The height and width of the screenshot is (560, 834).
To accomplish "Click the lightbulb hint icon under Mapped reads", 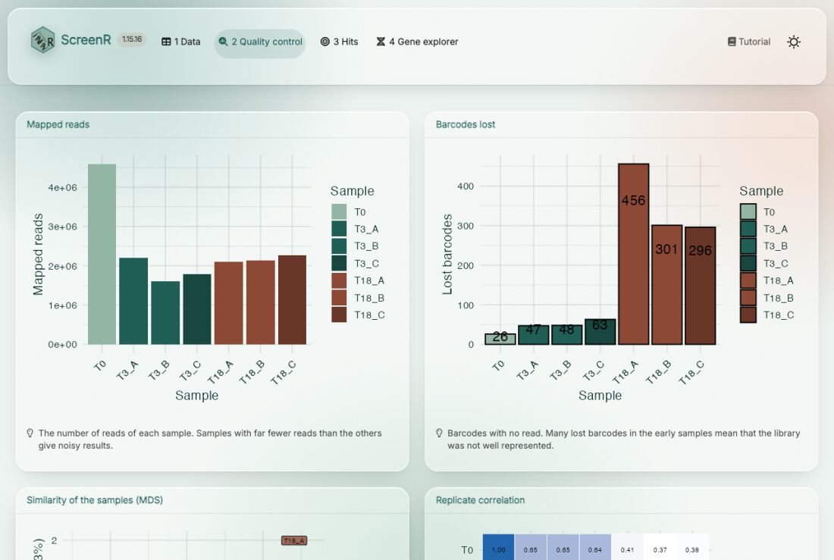I will [30, 433].
